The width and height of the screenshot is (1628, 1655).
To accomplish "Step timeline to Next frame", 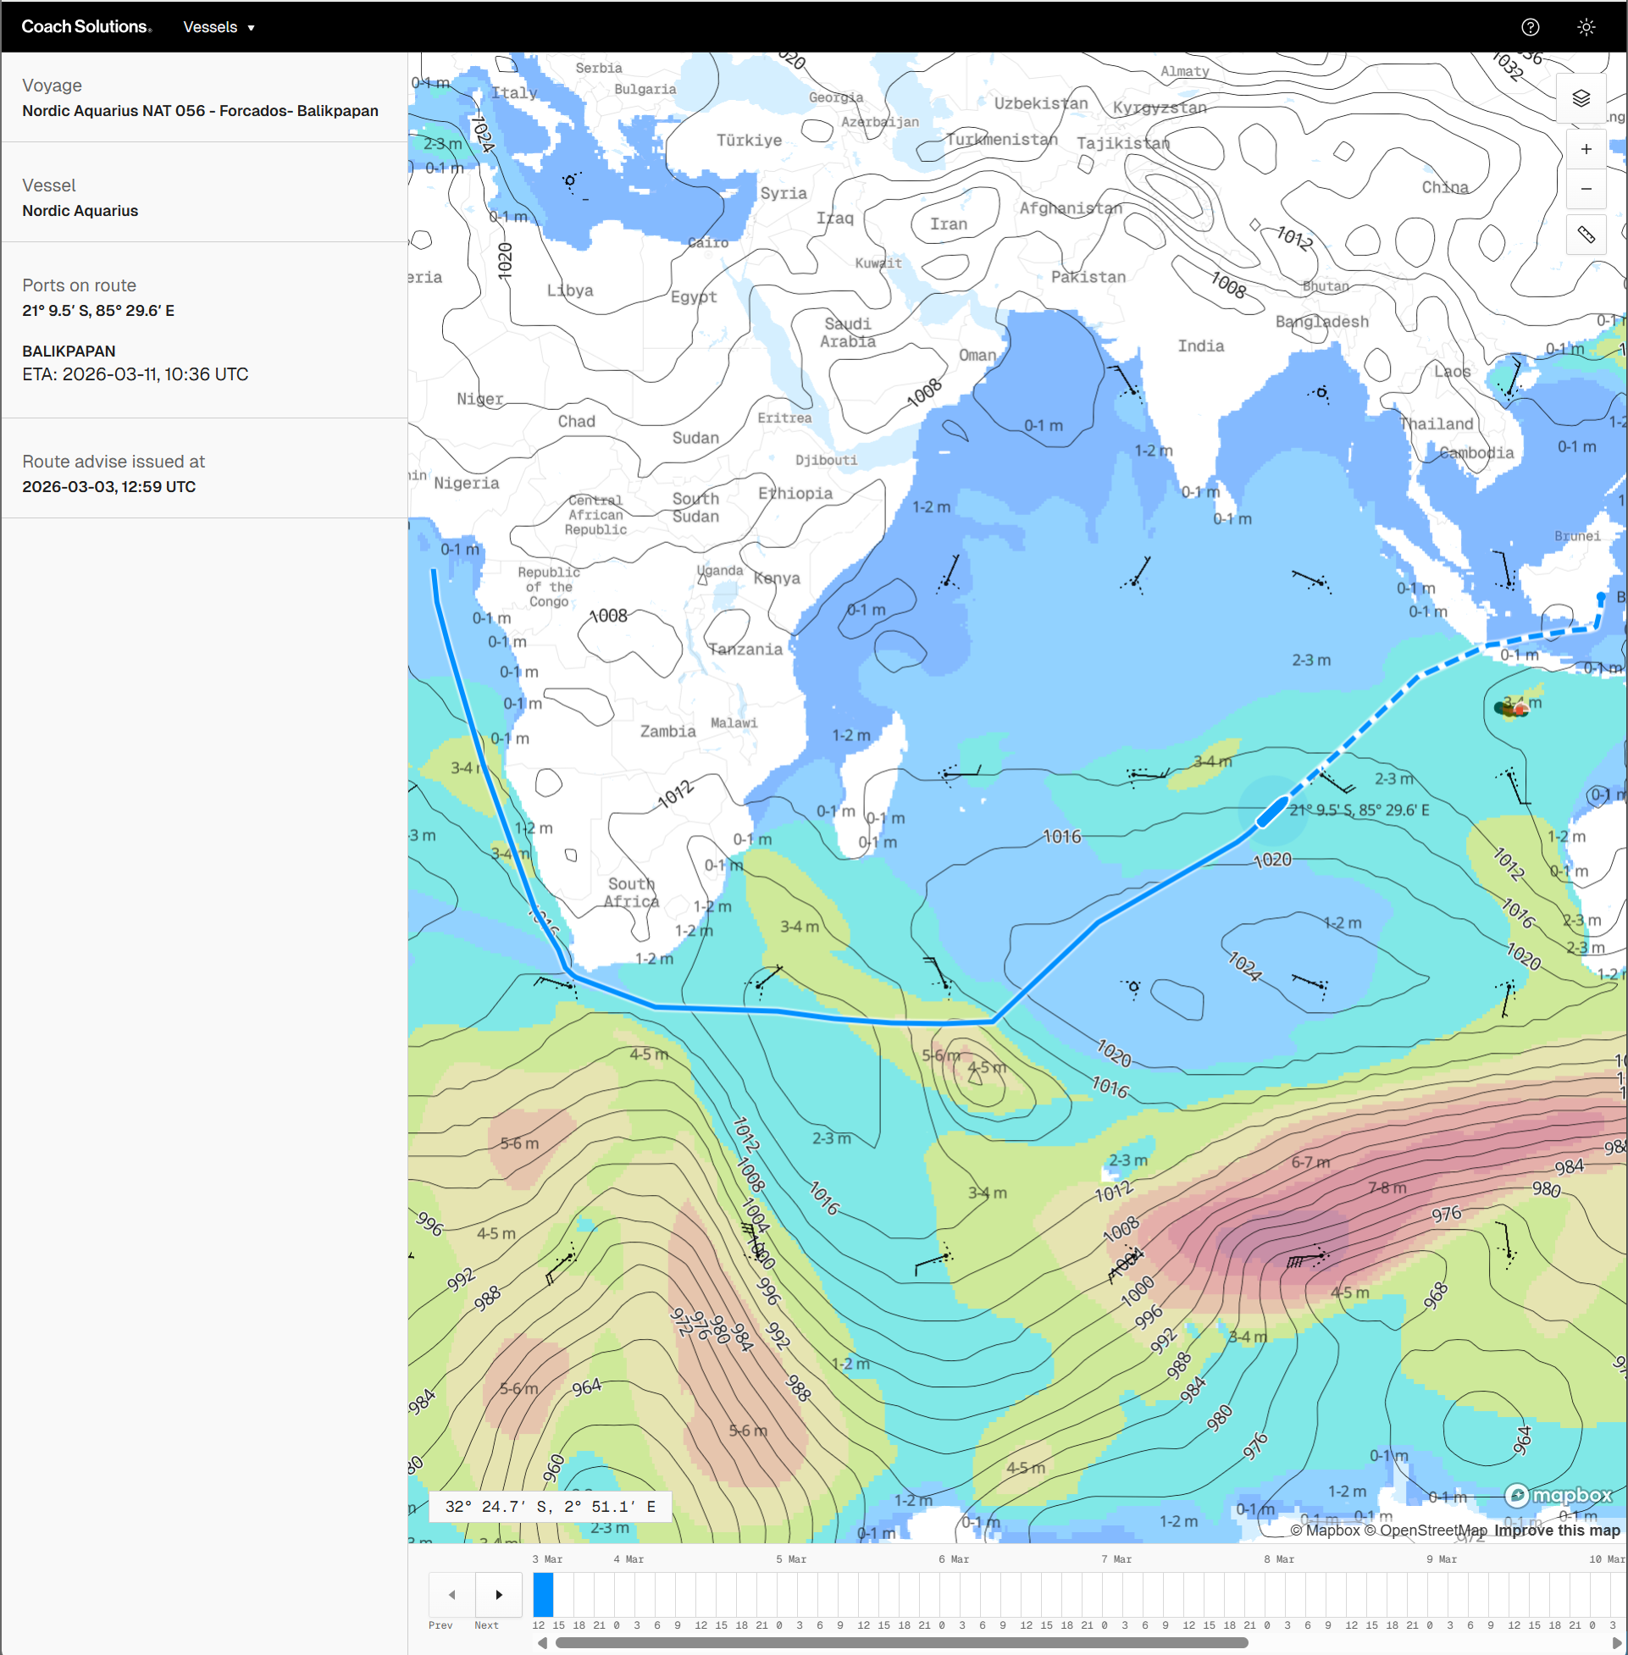I will tap(500, 1594).
